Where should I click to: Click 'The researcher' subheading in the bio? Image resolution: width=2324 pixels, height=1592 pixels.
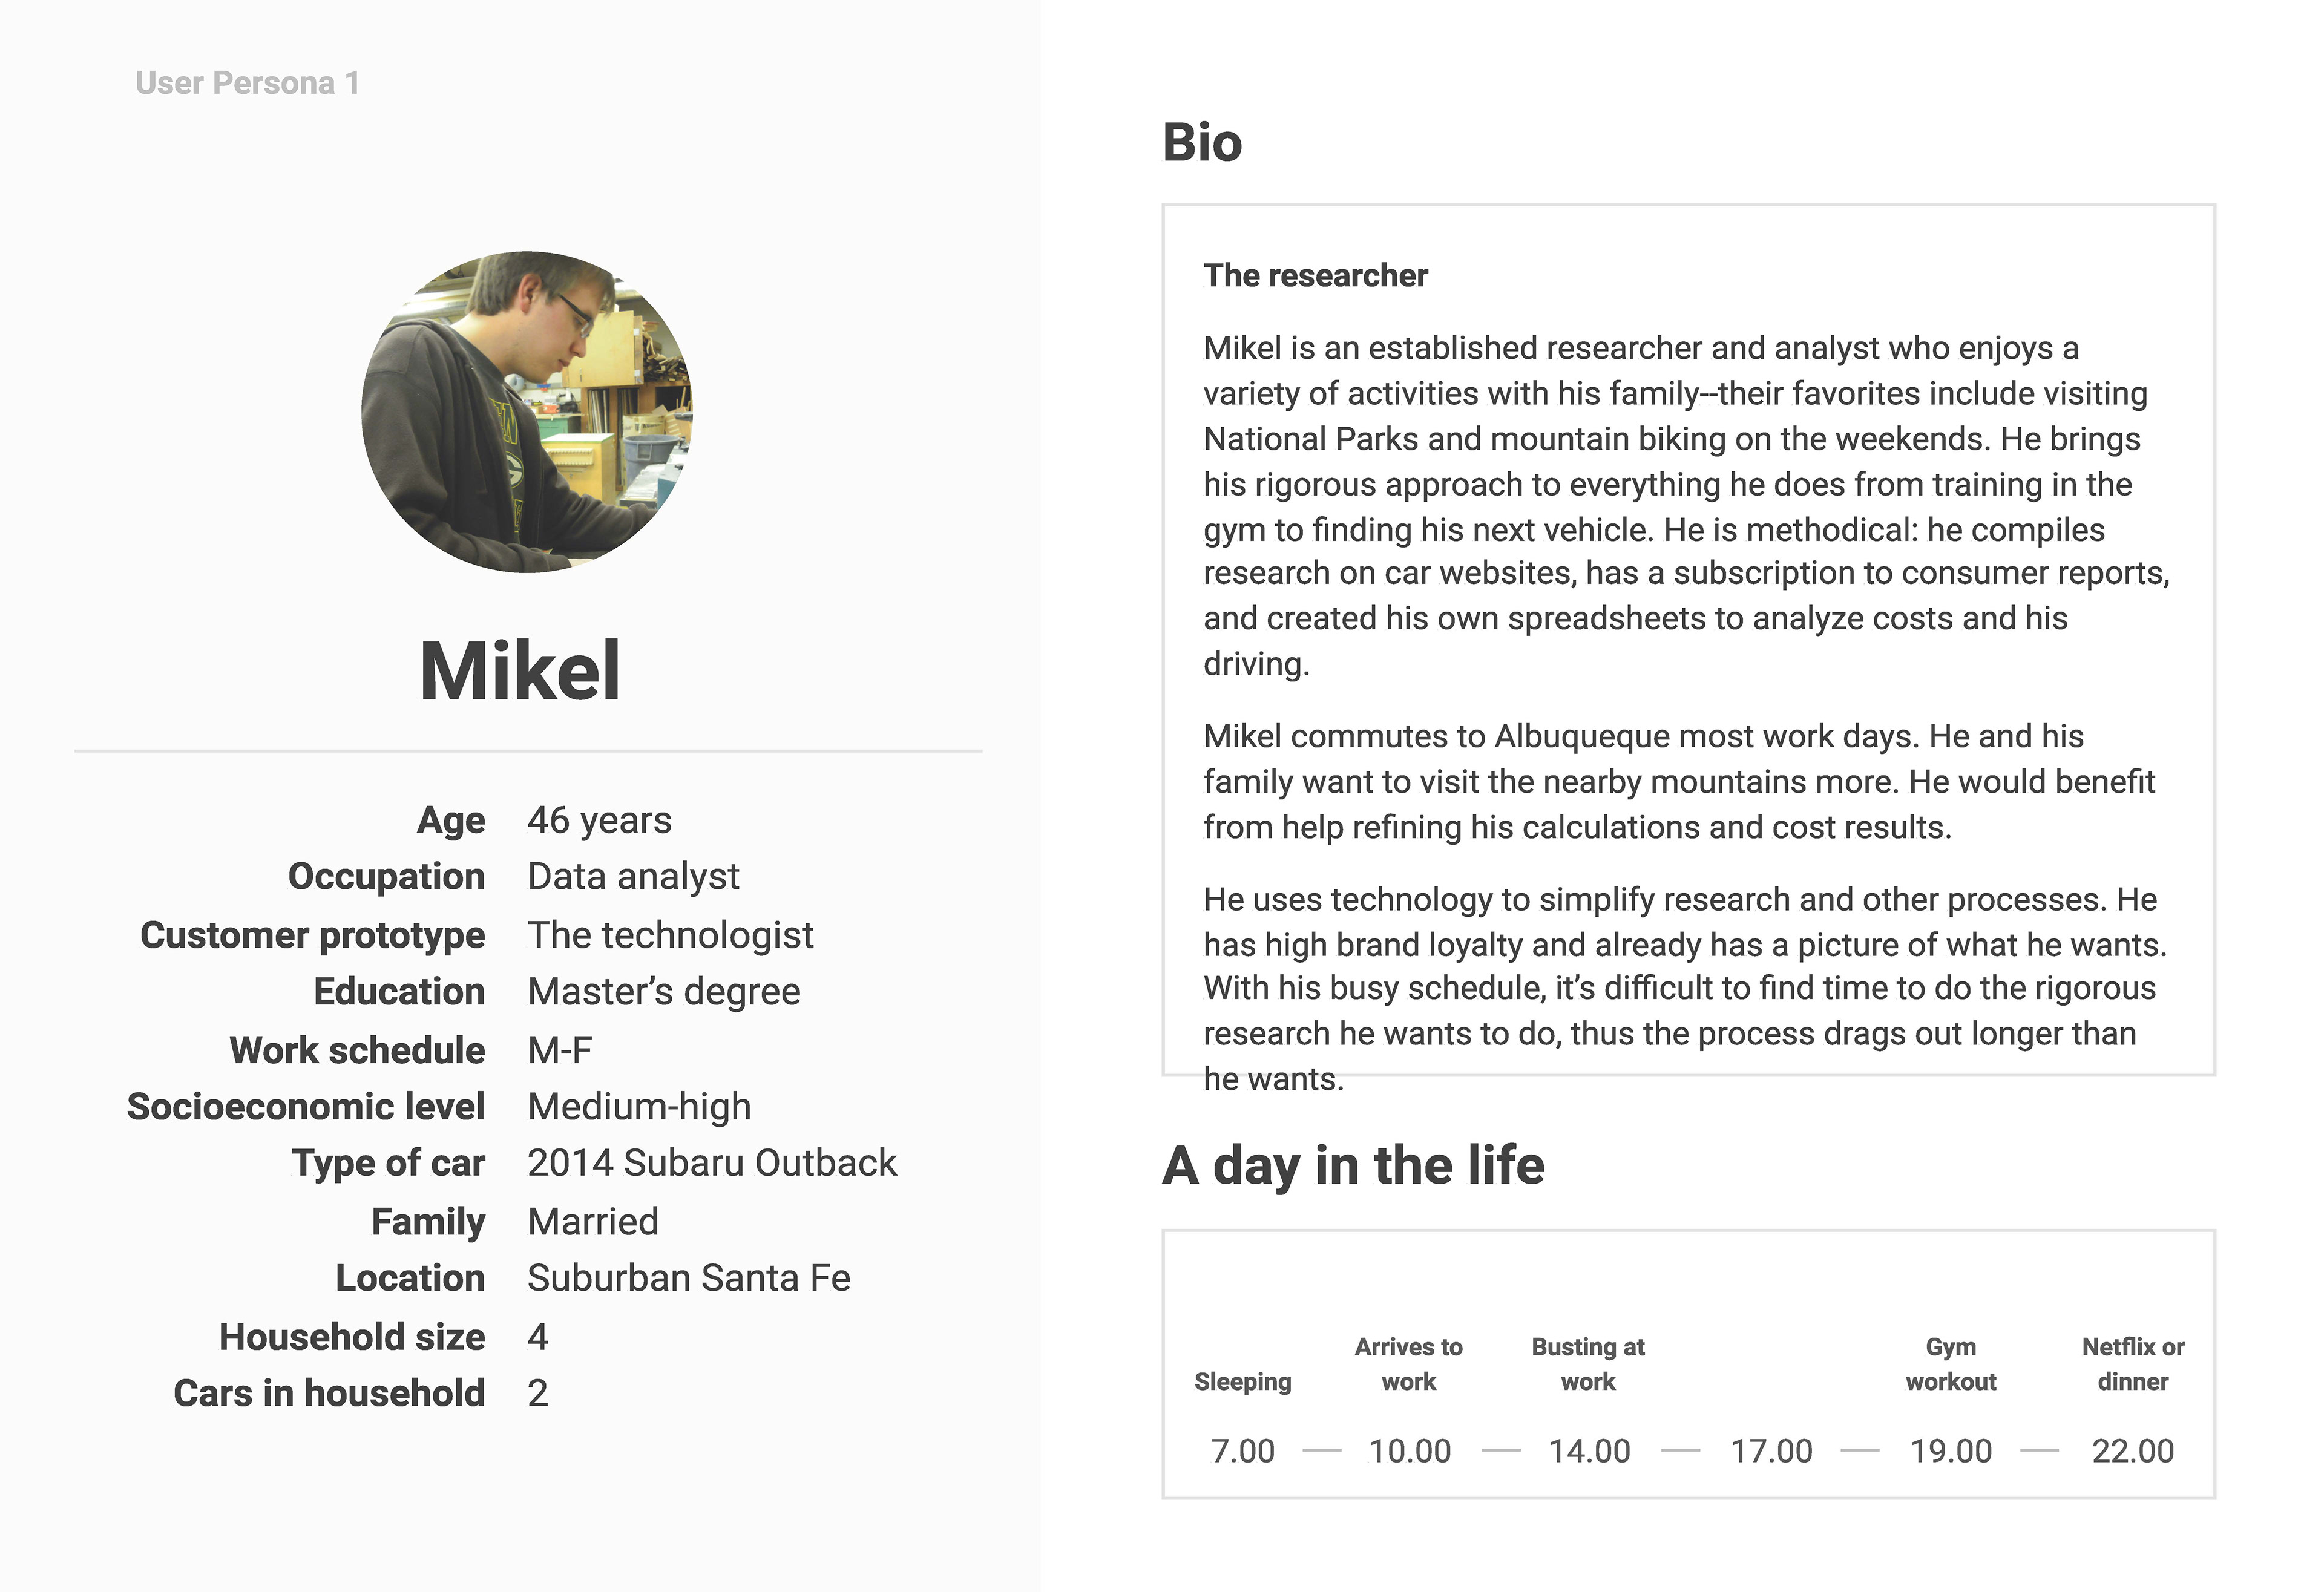tap(1315, 275)
